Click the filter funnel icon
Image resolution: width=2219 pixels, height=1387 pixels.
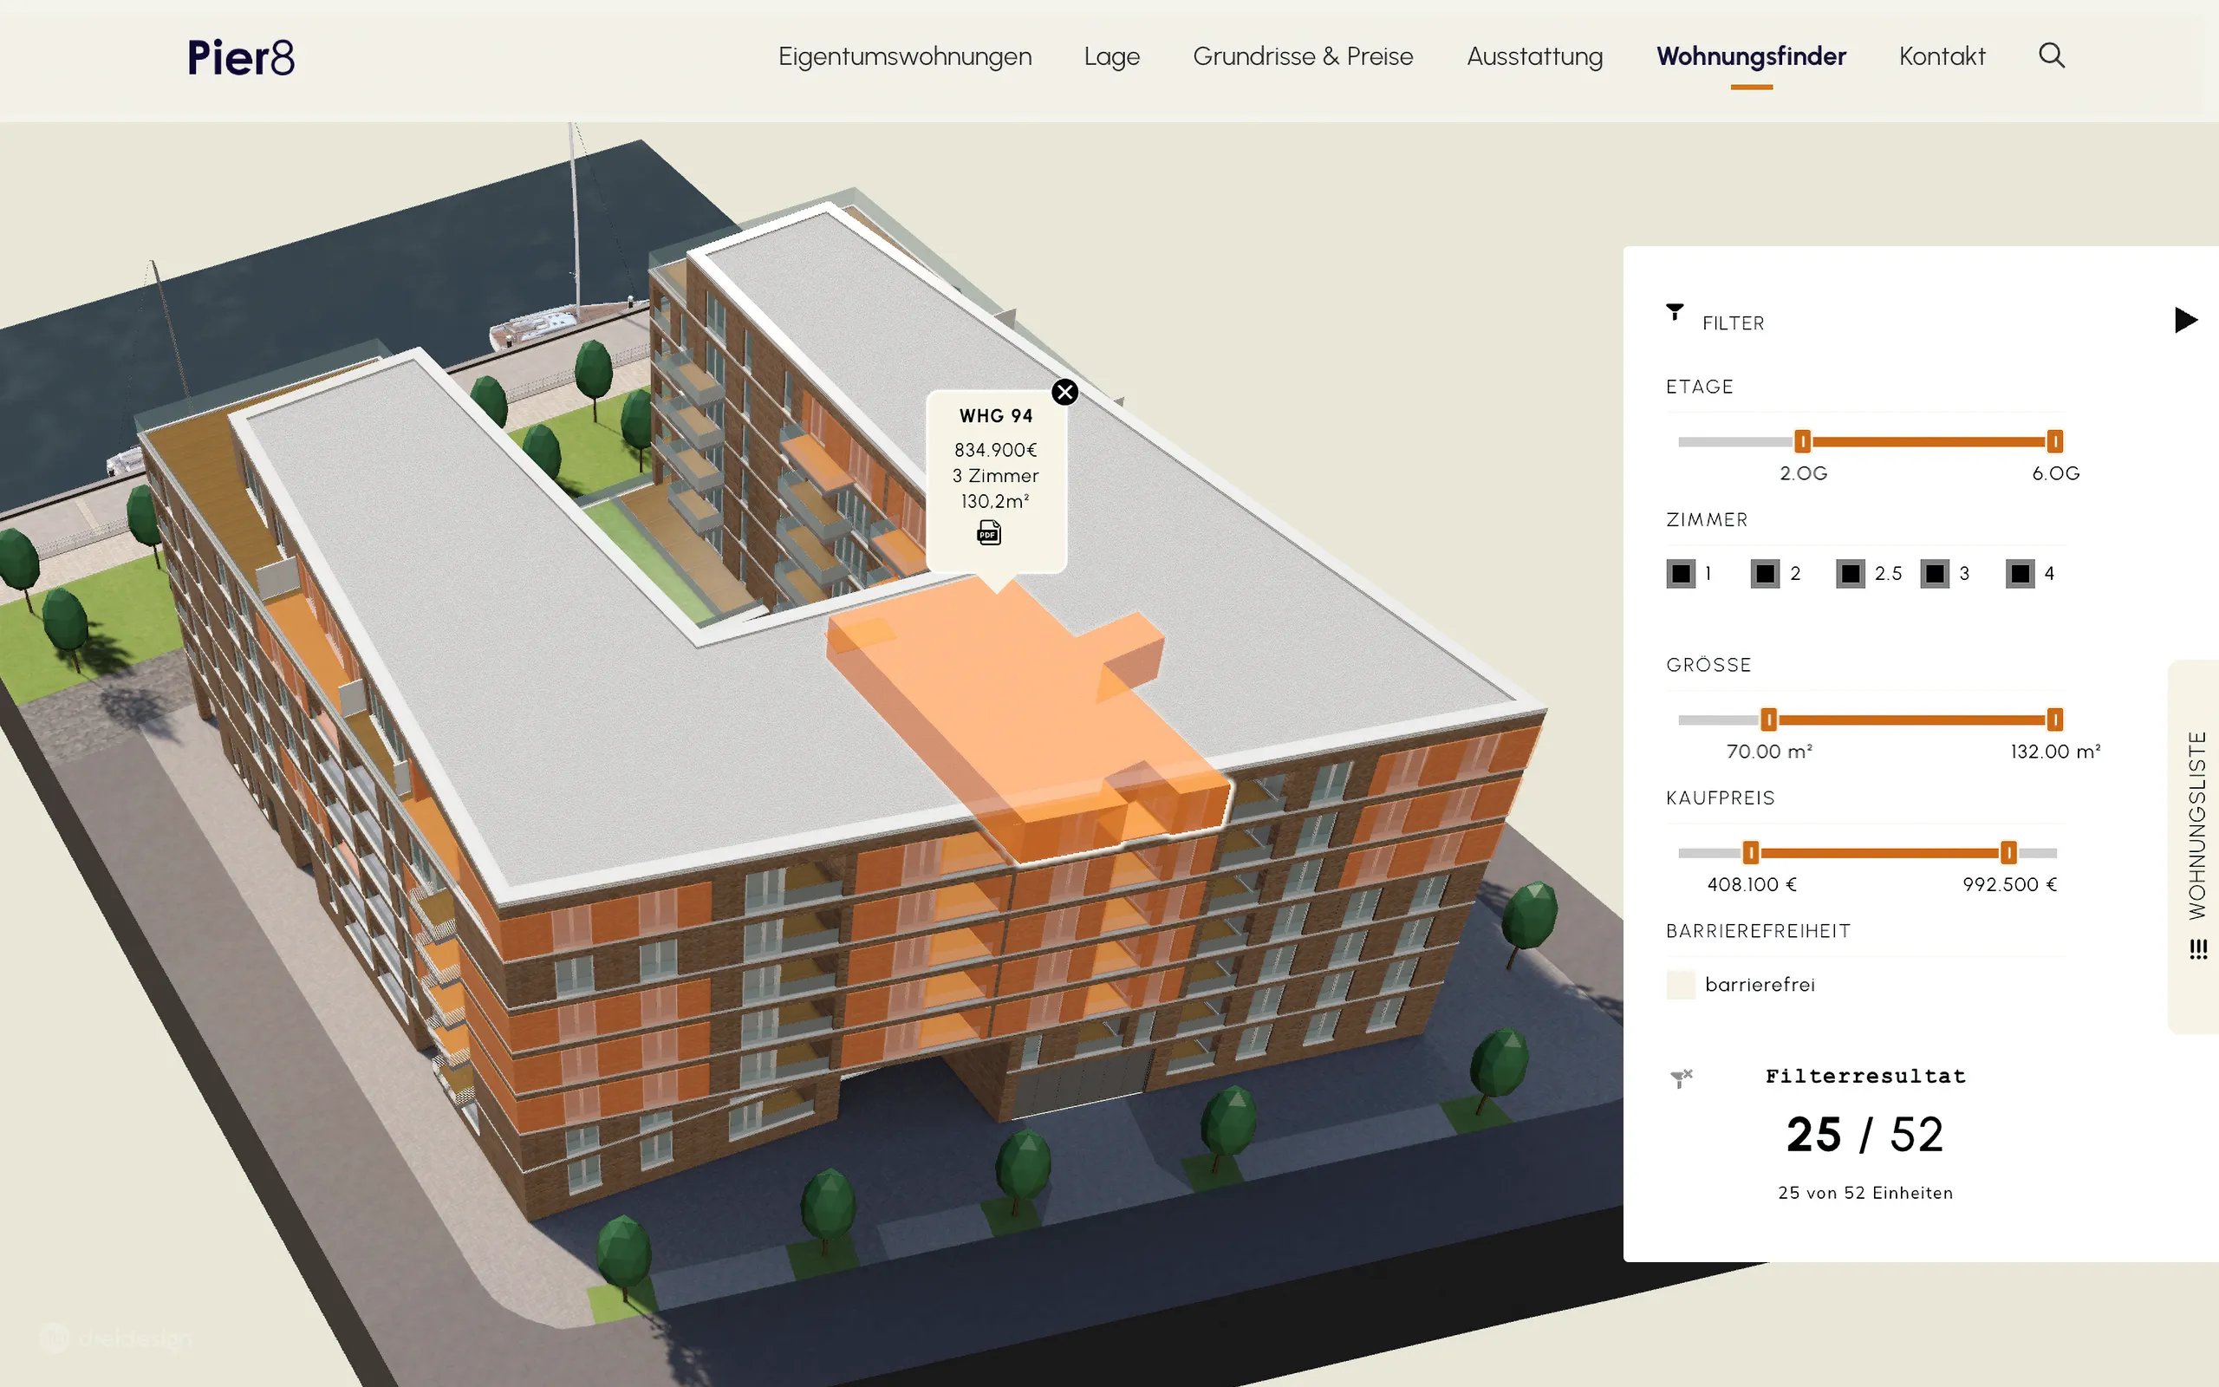click(x=1675, y=313)
